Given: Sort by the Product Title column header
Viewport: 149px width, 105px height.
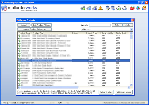Looking at the screenshot, I should [x=52, y=33].
